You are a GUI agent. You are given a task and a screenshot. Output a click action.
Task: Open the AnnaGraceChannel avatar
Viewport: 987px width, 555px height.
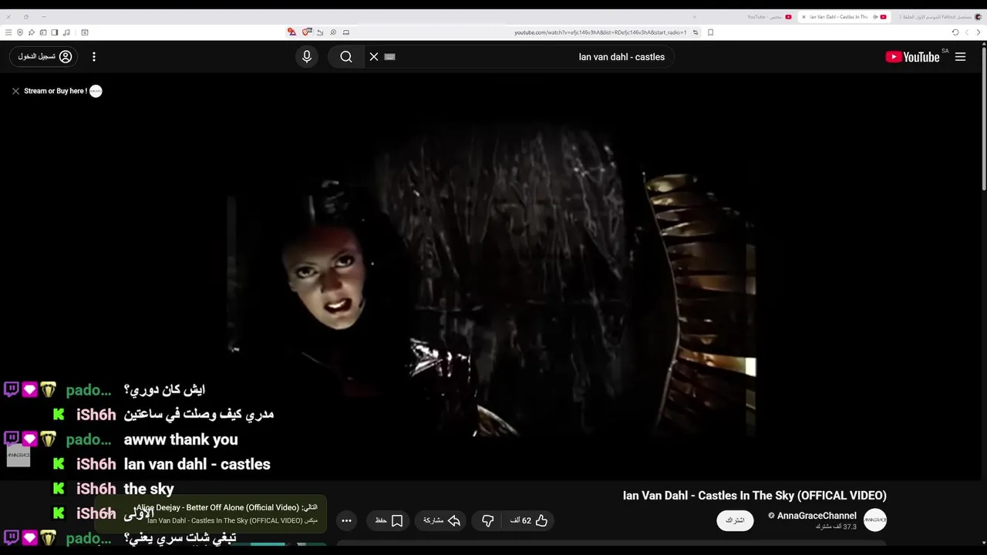[x=875, y=520]
